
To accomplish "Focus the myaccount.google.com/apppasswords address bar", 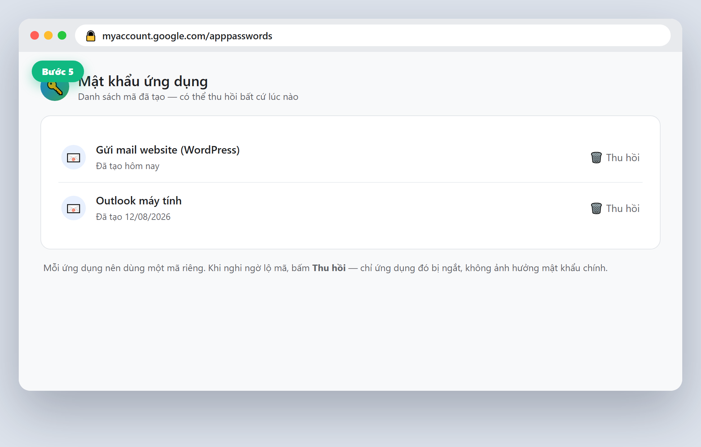I will click(372, 35).
